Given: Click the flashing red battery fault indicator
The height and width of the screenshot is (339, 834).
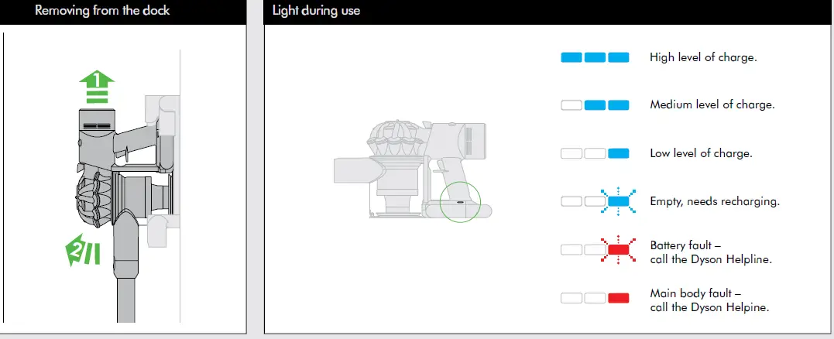Looking at the screenshot, I should [x=595, y=249].
